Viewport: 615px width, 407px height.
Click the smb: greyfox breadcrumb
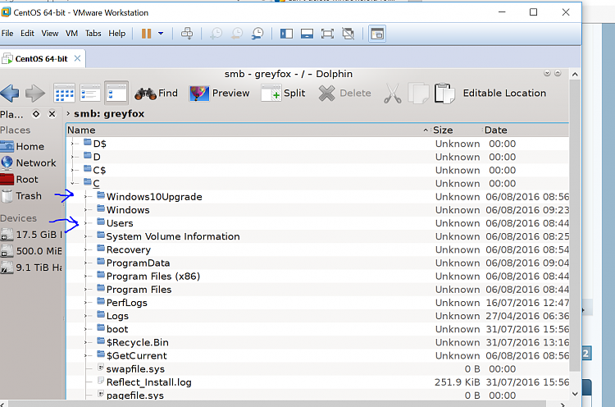pos(109,114)
